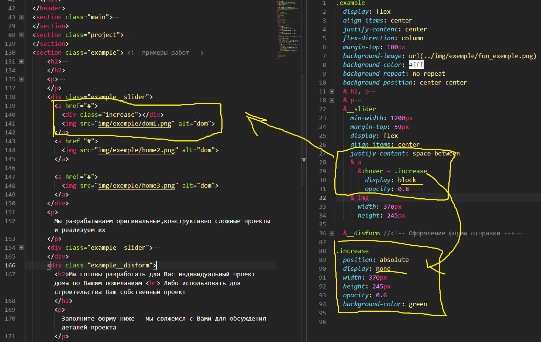Select line number 166 in the left gutter
Screen dimensions: 541x342
(10, 266)
